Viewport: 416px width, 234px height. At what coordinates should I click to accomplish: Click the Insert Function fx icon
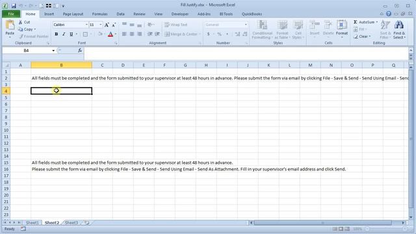80,51
